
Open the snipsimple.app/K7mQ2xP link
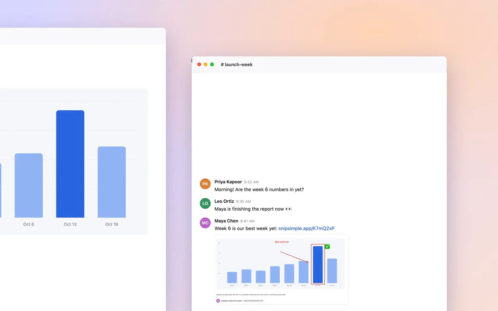(x=306, y=228)
